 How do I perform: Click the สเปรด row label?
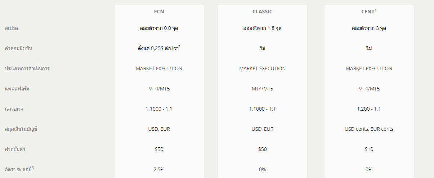click(12, 28)
